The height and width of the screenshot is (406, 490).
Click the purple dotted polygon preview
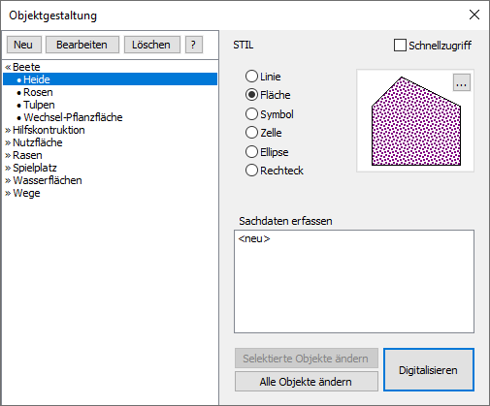click(x=416, y=121)
